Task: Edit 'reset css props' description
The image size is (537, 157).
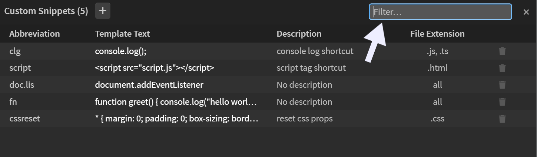Action: click(304, 119)
